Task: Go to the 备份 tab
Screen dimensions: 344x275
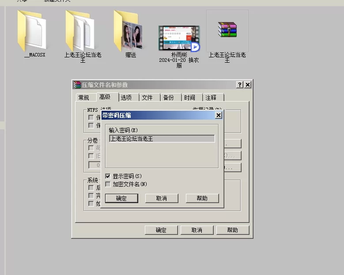Action: coord(168,98)
